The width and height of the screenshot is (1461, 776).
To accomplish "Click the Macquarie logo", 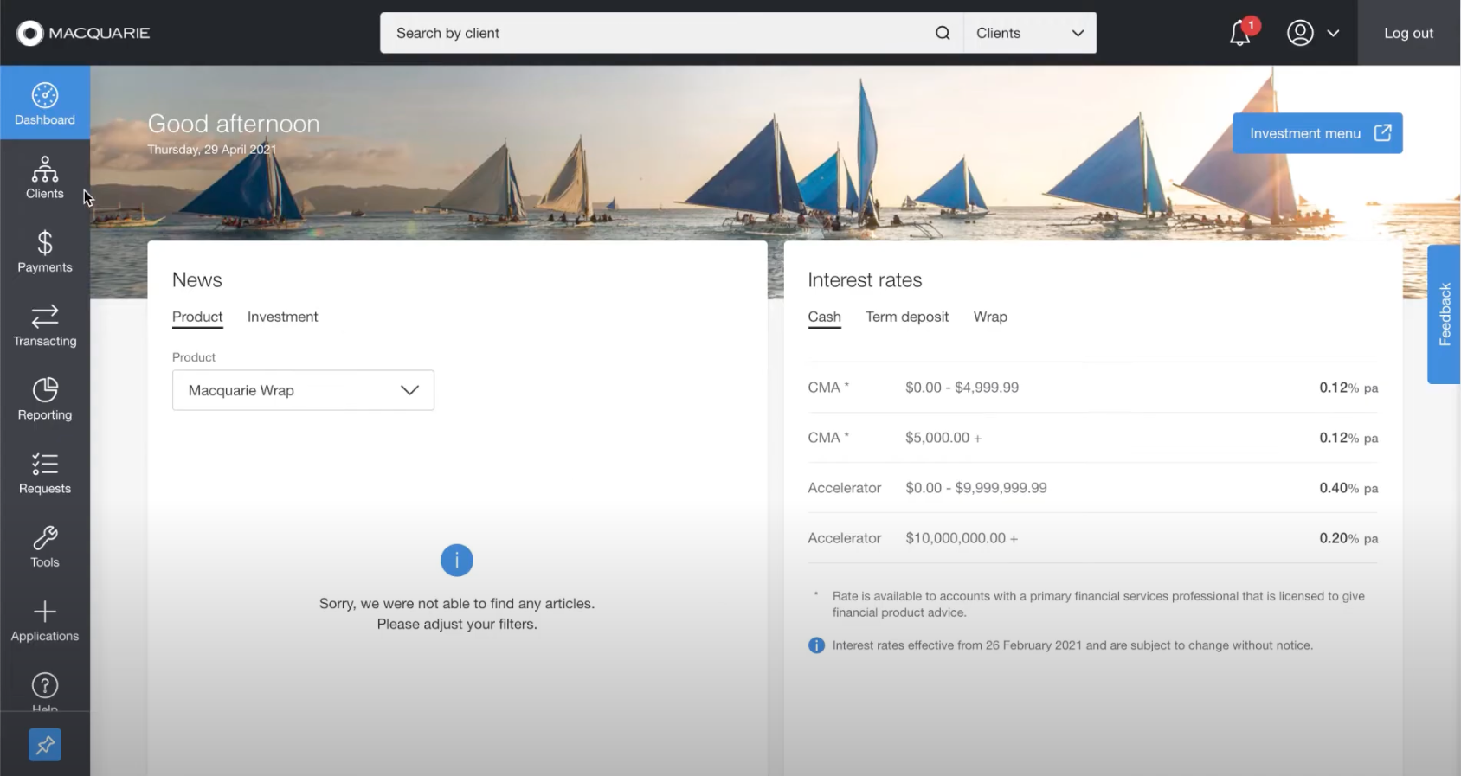I will pyautogui.click(x=83, y=33).
